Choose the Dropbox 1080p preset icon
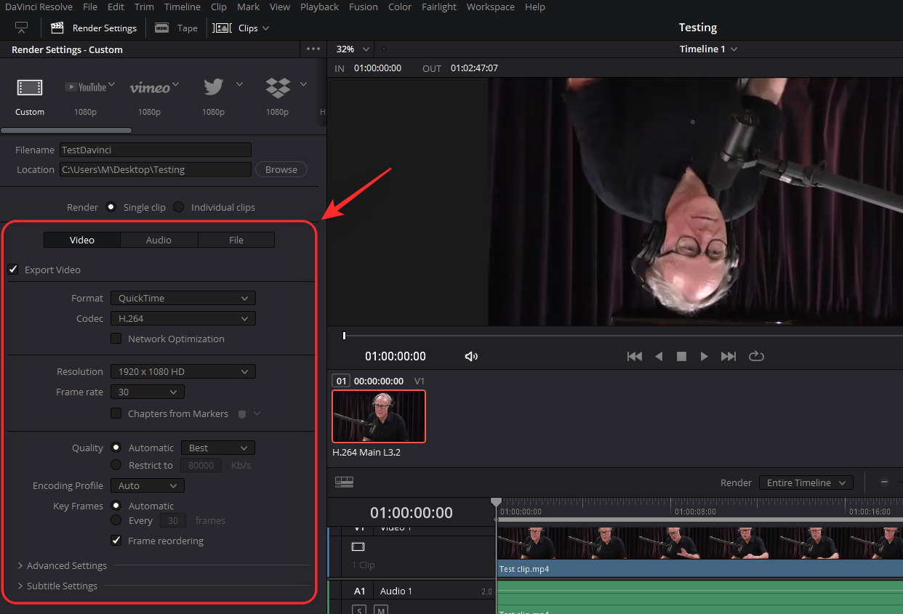Screen dimensions: 903x614 pos(277,88)
